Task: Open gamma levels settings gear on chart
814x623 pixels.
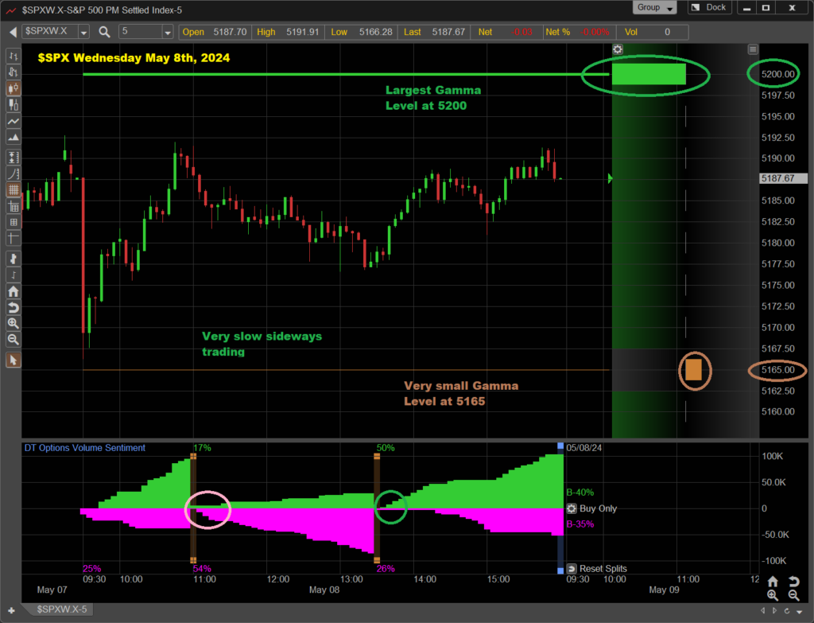Action: 618,49
